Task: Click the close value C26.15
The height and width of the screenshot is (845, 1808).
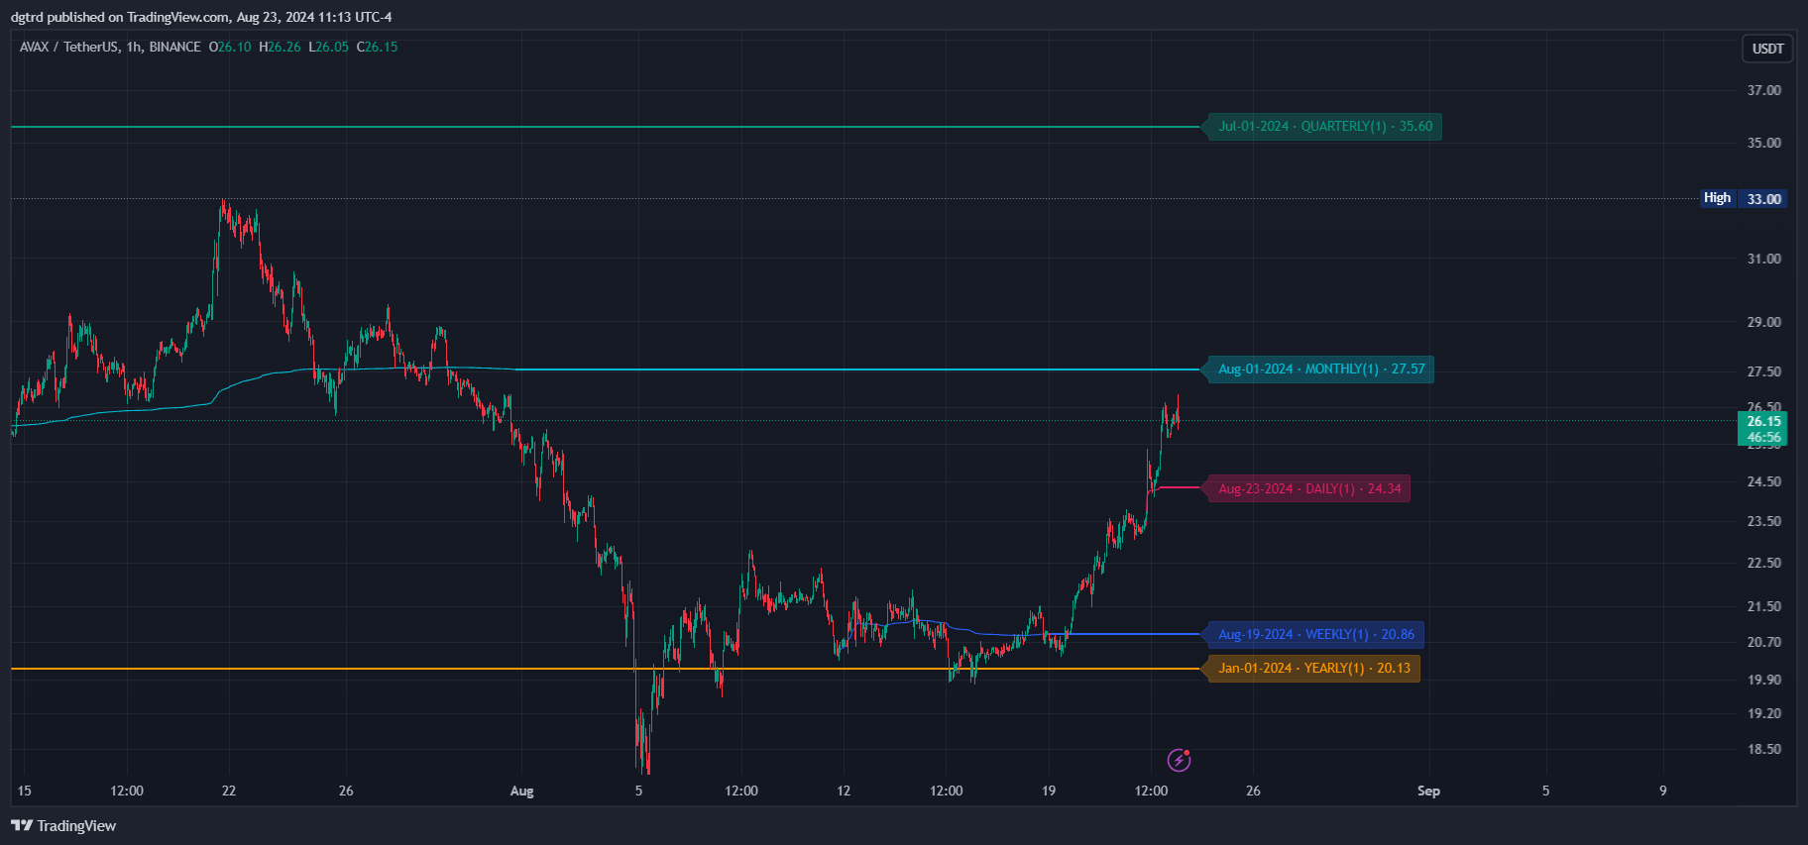Action: 377,47
